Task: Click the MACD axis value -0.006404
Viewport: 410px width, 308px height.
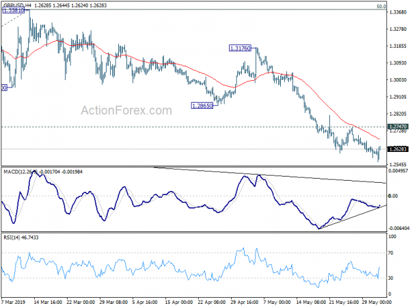Action: coord(399,229)
